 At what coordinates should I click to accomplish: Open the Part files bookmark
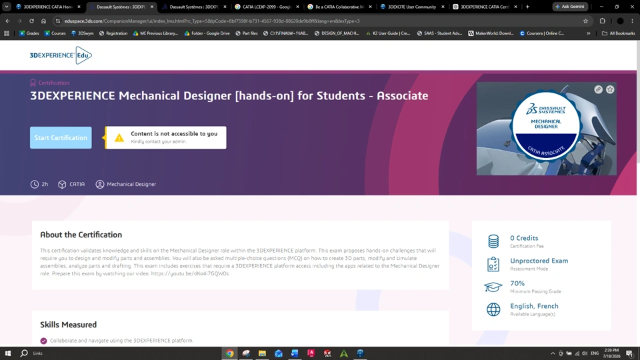click(247, 33)
